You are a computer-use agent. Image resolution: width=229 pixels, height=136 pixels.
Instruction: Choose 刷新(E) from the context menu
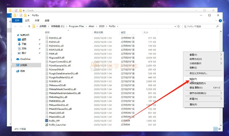203,68
